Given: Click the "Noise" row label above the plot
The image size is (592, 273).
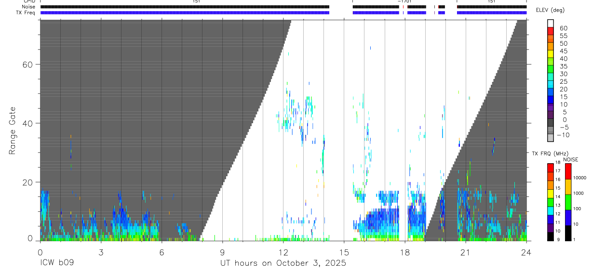Looking at the screenshot, I should [x=28, y=7].
